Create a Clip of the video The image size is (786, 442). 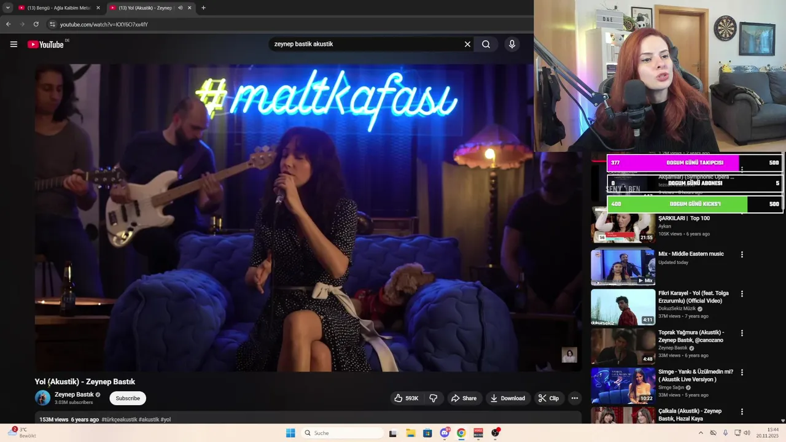548,398
